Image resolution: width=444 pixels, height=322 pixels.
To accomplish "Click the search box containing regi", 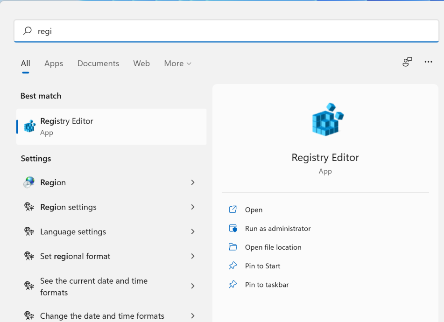I will click(x=226, y=31).
